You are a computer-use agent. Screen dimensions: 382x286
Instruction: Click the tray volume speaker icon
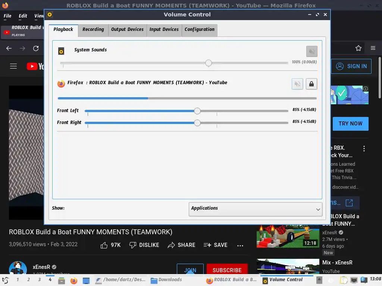click(331, 280)
